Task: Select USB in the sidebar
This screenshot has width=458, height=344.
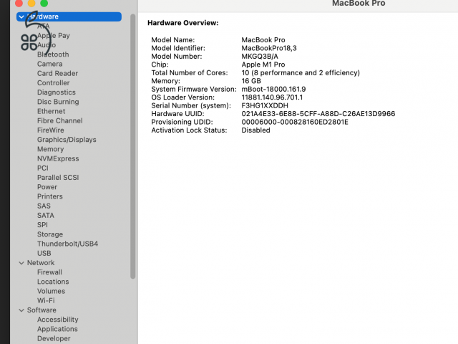Action: point(44,253)
